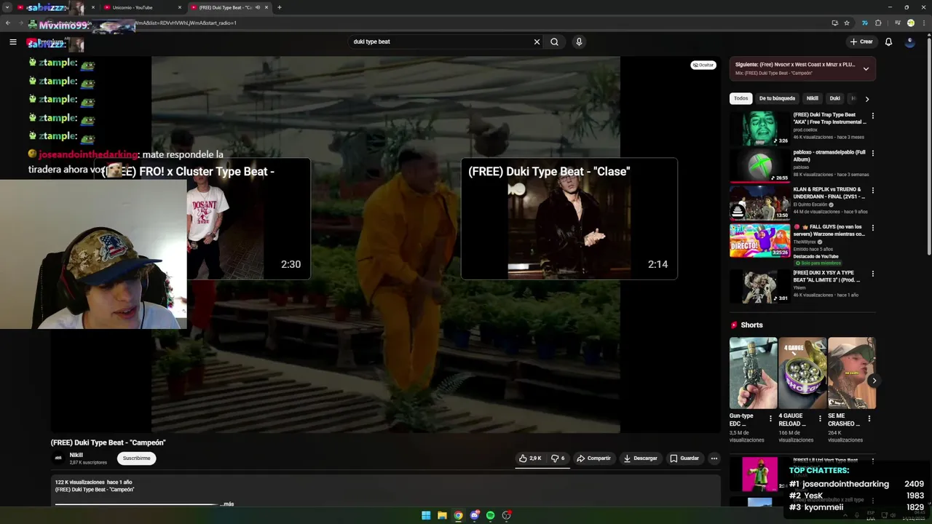Viewport: 932px width, 524px height.
Task: Open the Chrome three-dot menu
Action: (923, 23)
